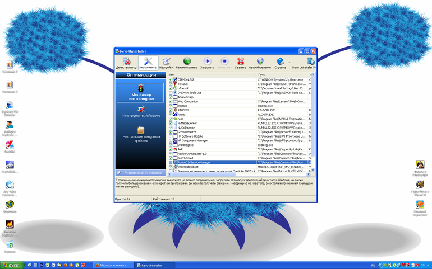Sort list by the Путь column header

pyautogui.click(x=282, y=75)
